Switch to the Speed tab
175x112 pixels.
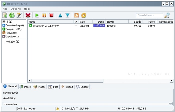pos(67,87)
